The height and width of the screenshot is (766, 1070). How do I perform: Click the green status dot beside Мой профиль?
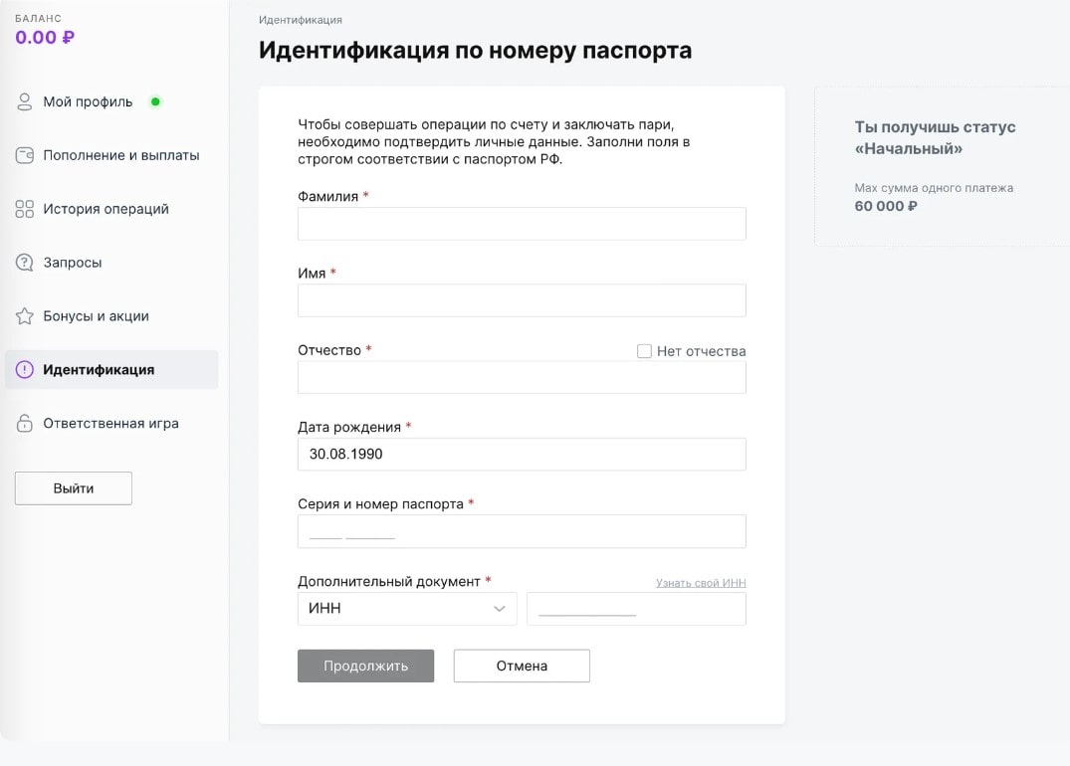[154, 101]
